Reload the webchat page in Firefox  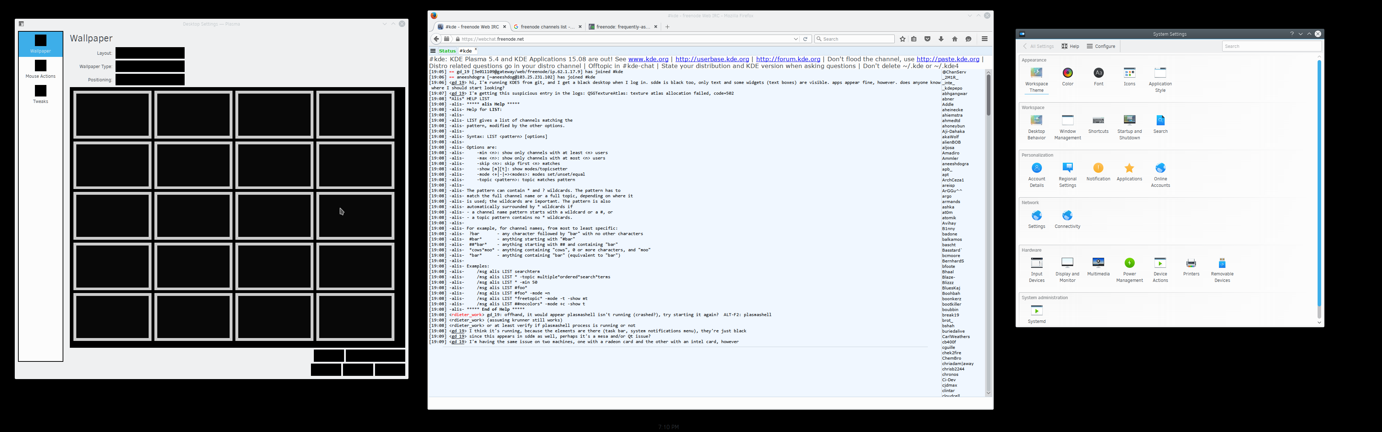coord(805,39)
